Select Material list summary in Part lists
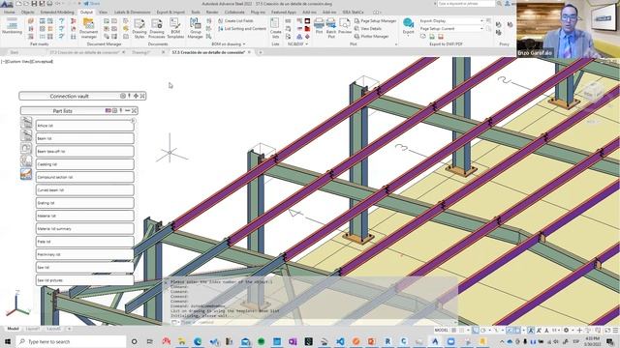The width and height of the screenshot is (620, 348). tap(84, 229)
